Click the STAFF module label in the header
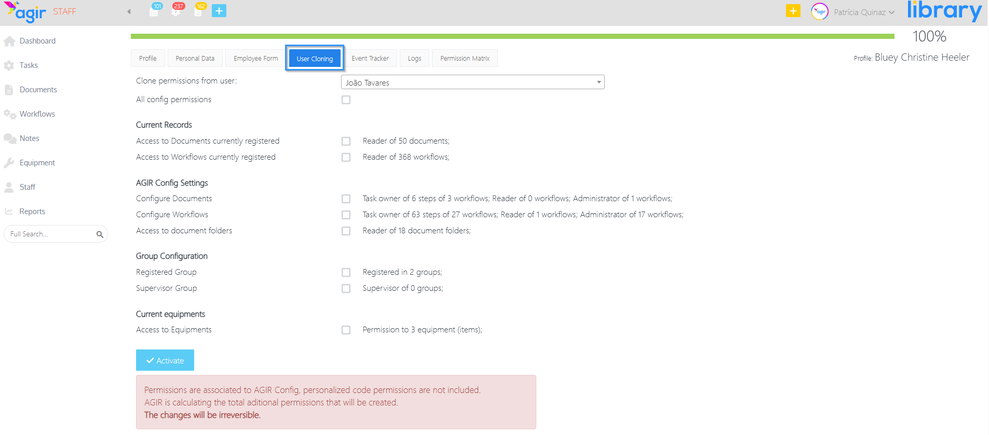Image resolution: width=989 pixels, height=435 pixels. pos(64,11)
